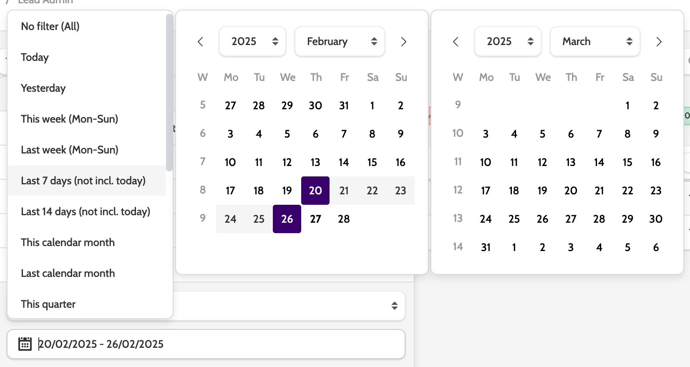Viewport: 690px width, 367px height.
Task: Pick the 'Yesterday' preset option
Action: point(43,88)
